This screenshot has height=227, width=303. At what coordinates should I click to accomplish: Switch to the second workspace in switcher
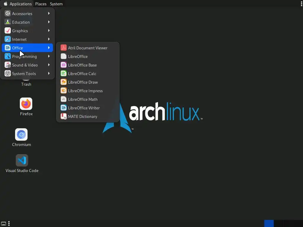tap(278, 223)
